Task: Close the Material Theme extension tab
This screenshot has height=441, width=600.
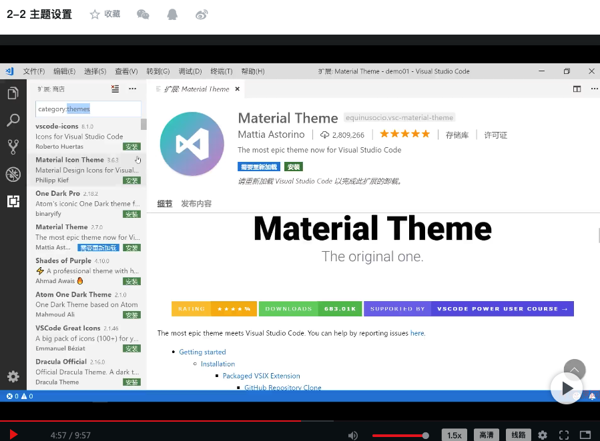Action: point(237,89)
